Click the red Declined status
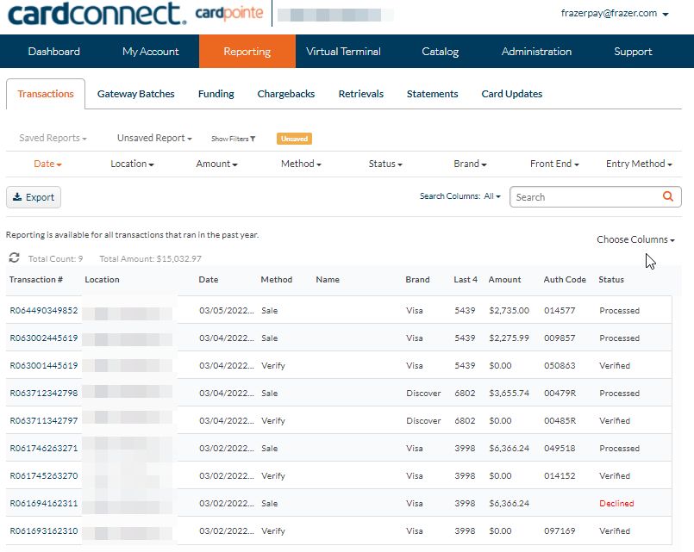Viewport: 694px width, 552px height. click(x=616, y=503)
